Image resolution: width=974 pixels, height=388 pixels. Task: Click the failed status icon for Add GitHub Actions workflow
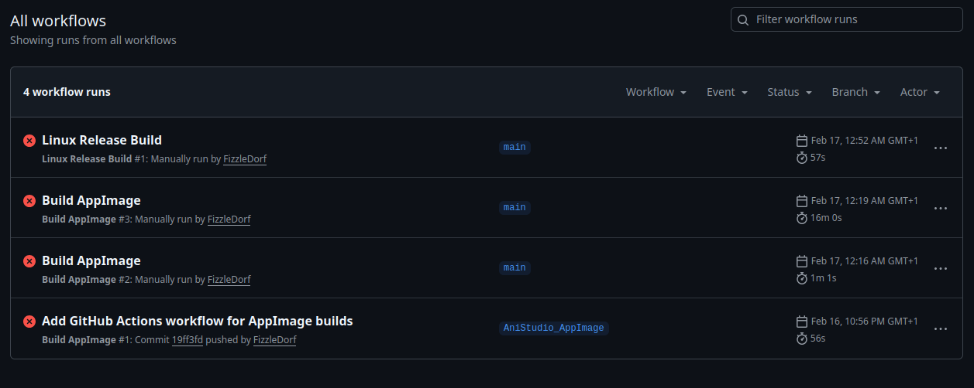click(29, 322)
